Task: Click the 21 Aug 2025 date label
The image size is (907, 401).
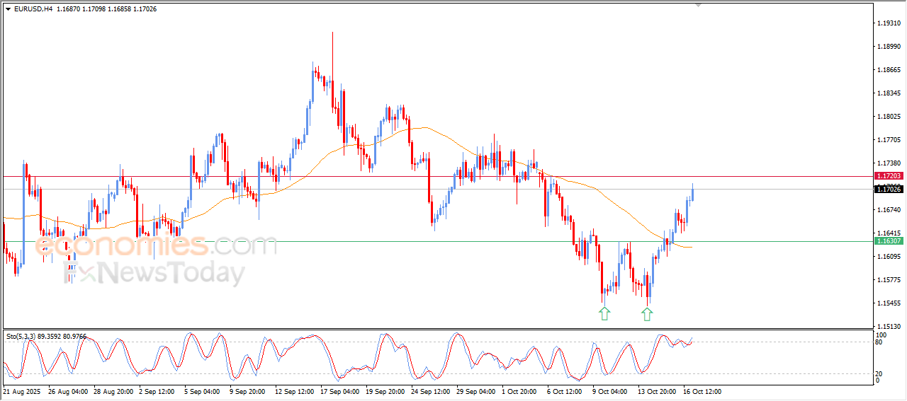Action: 22,391
